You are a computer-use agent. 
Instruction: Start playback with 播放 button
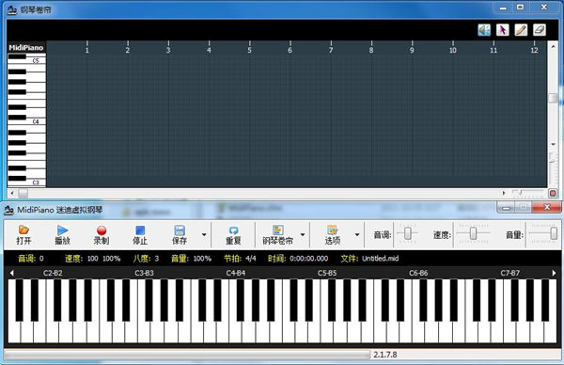[62, 235]
